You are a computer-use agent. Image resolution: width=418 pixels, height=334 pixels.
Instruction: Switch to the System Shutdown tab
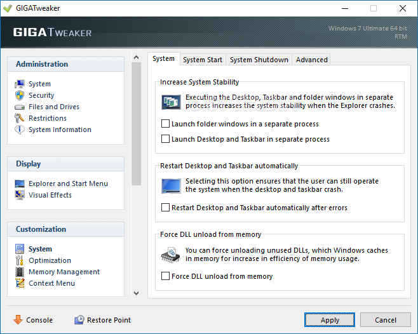click(x=259, y=60)
